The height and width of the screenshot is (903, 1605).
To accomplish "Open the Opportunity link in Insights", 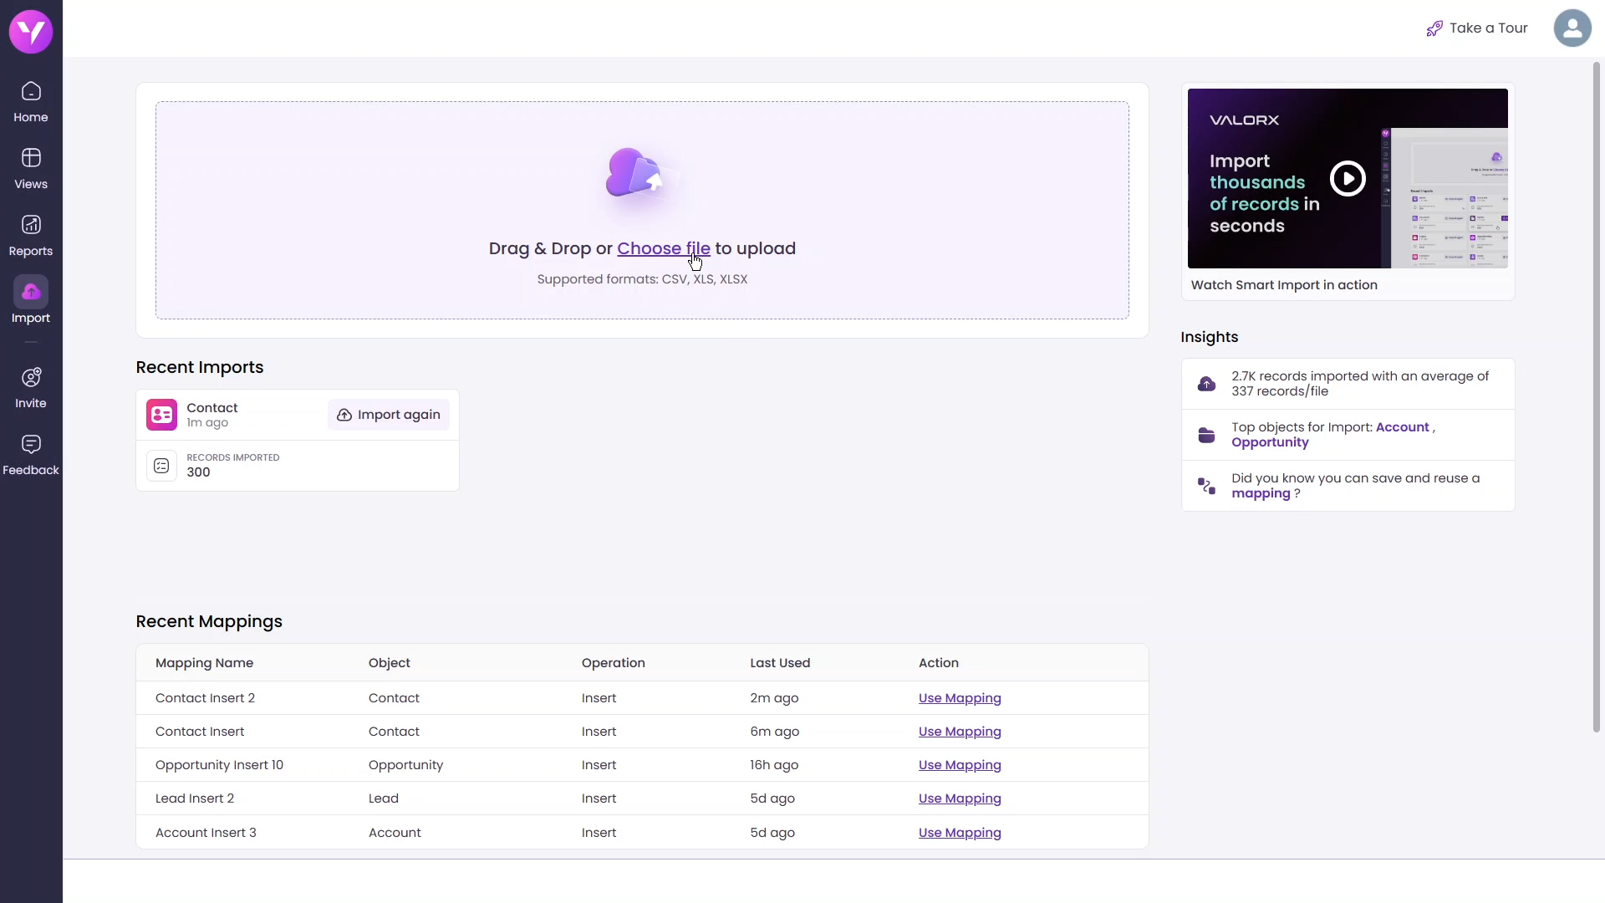I will coord(1269,442).
